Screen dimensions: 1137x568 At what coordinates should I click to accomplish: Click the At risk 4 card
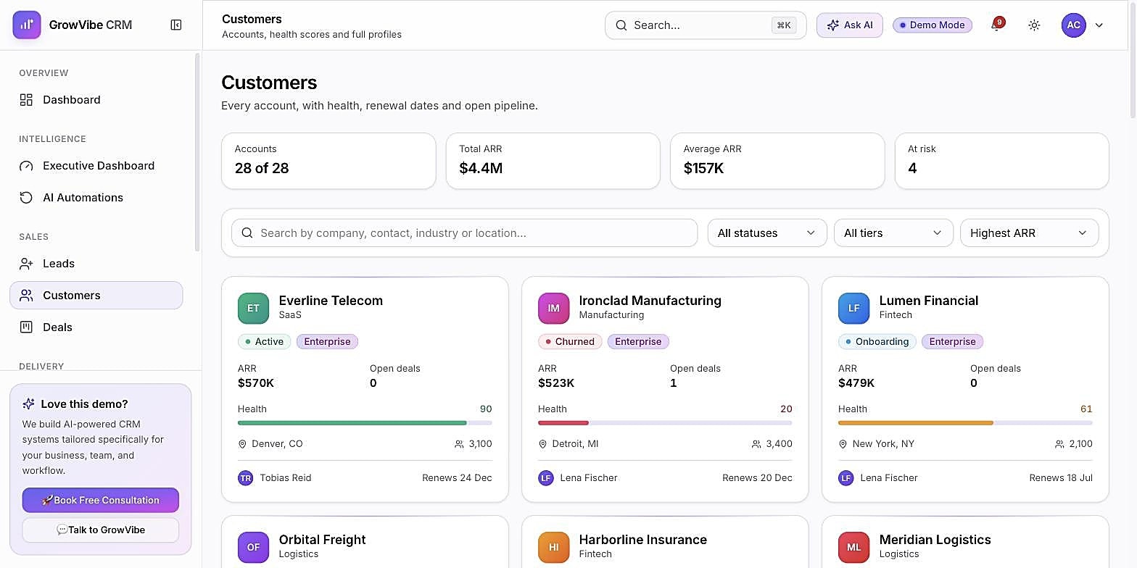pyautogui.click(x=1002, y=161)
